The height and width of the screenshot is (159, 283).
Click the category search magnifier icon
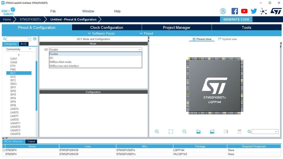[x=5, y=39]
